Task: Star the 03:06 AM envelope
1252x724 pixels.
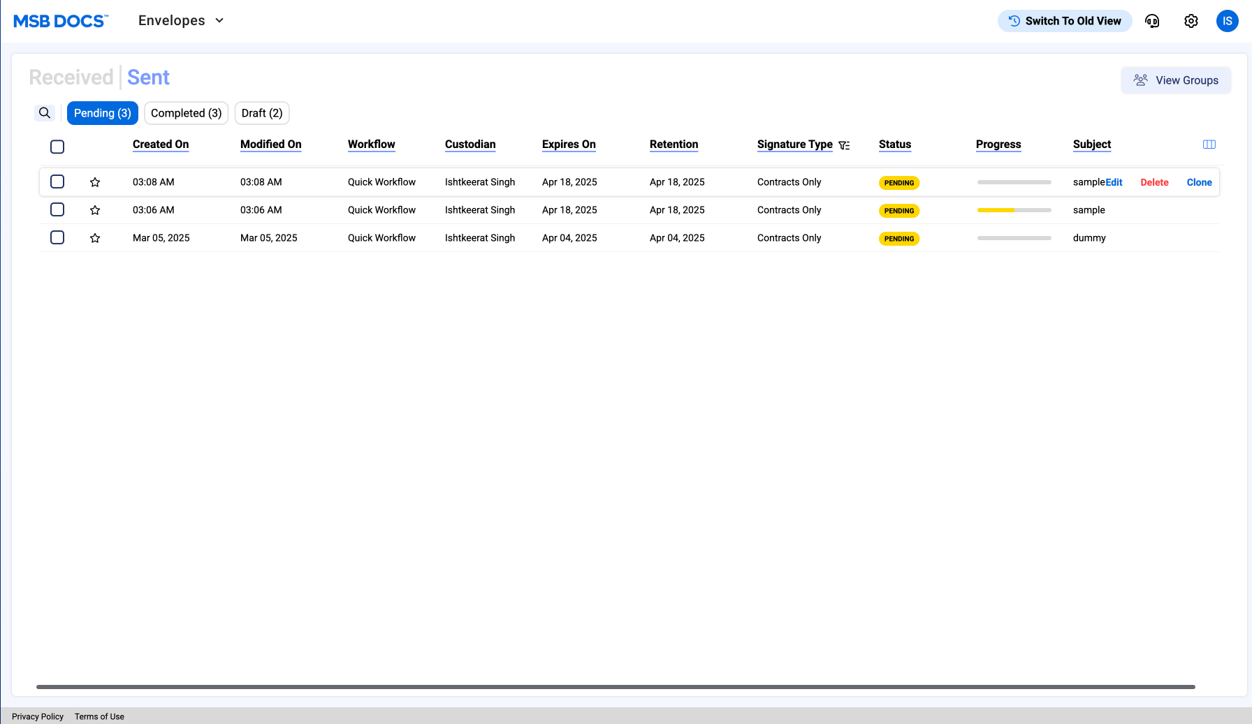Action: (95, 210)
